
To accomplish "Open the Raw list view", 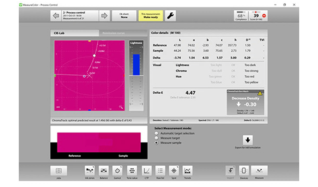I will 160,171.
